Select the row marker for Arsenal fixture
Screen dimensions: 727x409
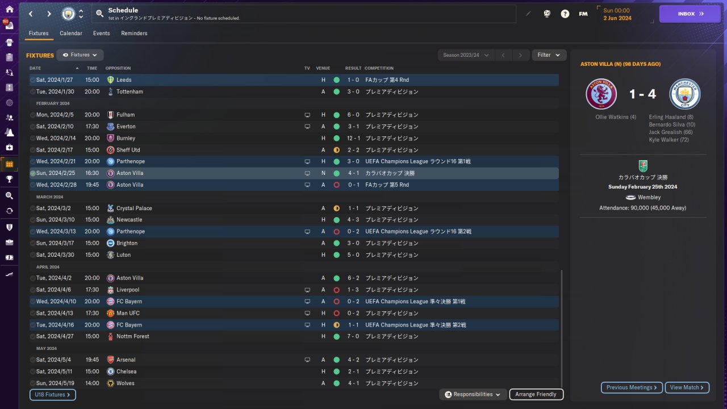(33, 360)
